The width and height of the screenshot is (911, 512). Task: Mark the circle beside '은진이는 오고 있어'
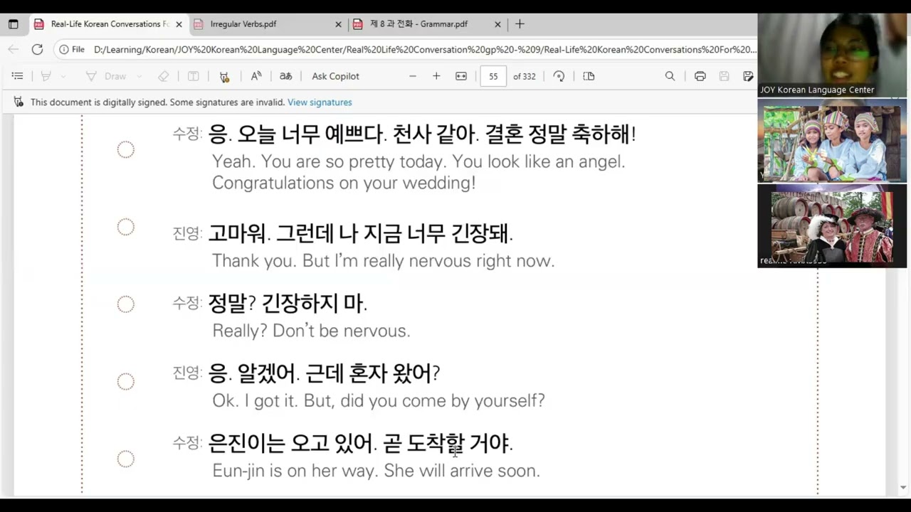click(x=125, y=459)
